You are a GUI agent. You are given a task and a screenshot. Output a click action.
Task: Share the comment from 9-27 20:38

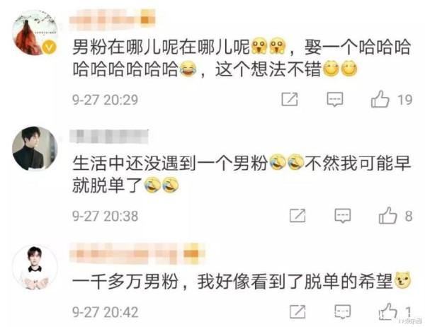point(297,216)
